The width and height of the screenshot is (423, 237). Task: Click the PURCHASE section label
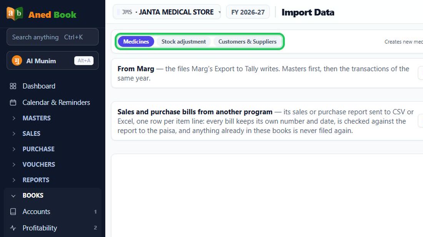(x=38, y=149)
